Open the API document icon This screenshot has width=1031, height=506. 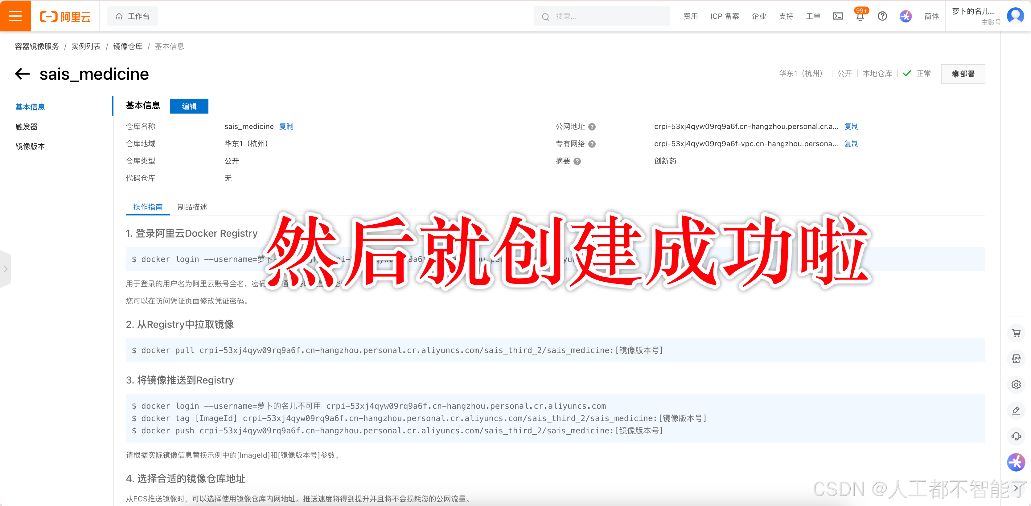(x=1016, y=359)
